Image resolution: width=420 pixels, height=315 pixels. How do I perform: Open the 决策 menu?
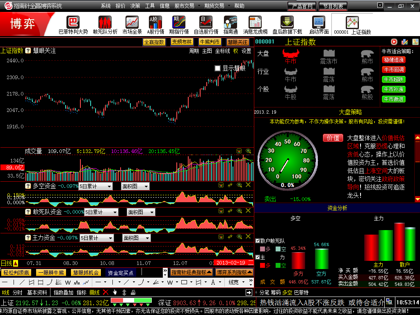[x=135, y=6]
